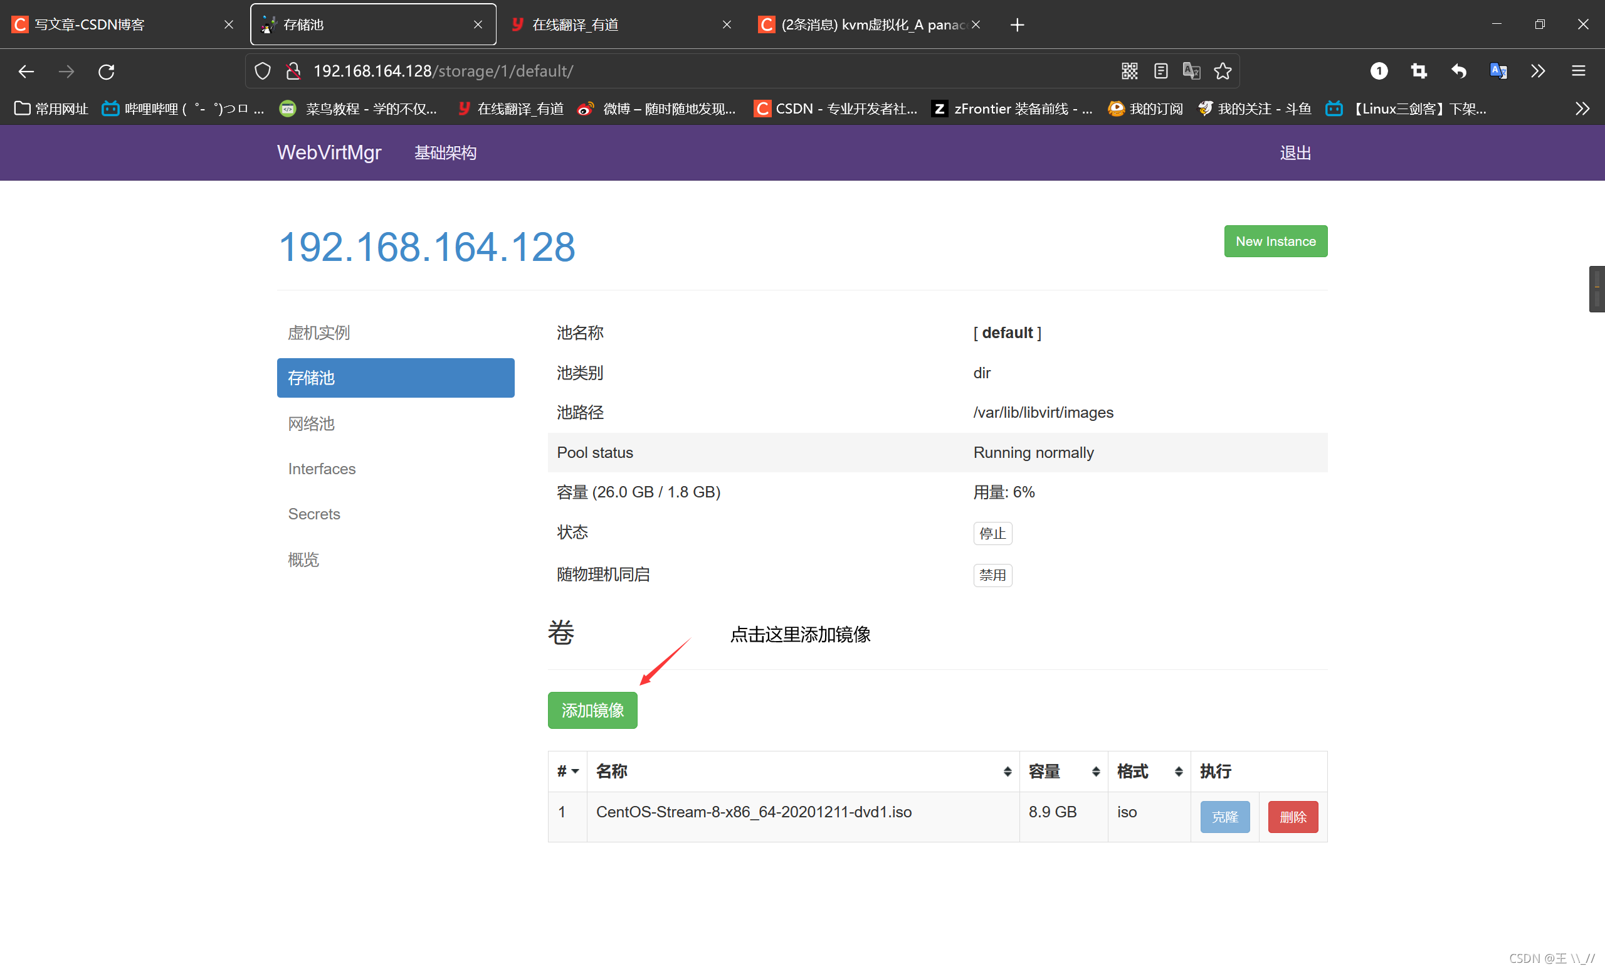Open the 菜鸟教程 bookmark

tap(357, 108)
